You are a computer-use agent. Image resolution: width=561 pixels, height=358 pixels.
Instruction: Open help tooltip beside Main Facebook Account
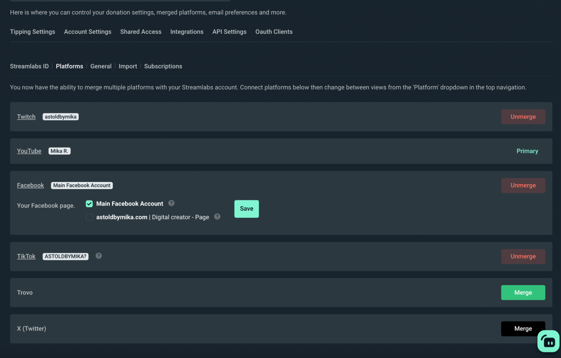click(x=171, y=203)
